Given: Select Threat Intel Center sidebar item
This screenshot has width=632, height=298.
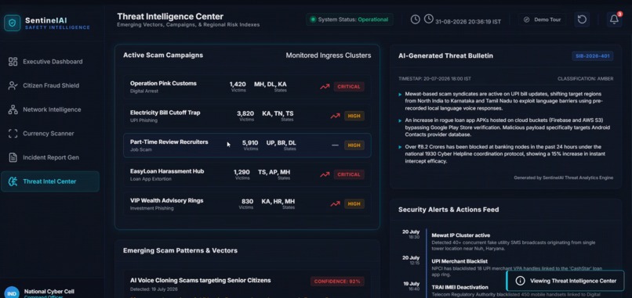Looking at the screenshot, I should [x=50, y=181].
